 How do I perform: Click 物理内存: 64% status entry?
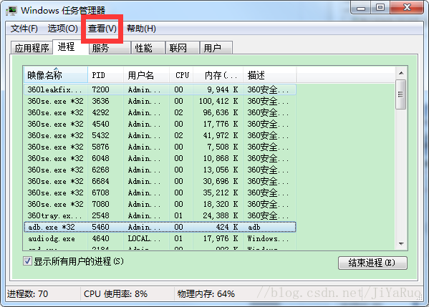[206, 294]
